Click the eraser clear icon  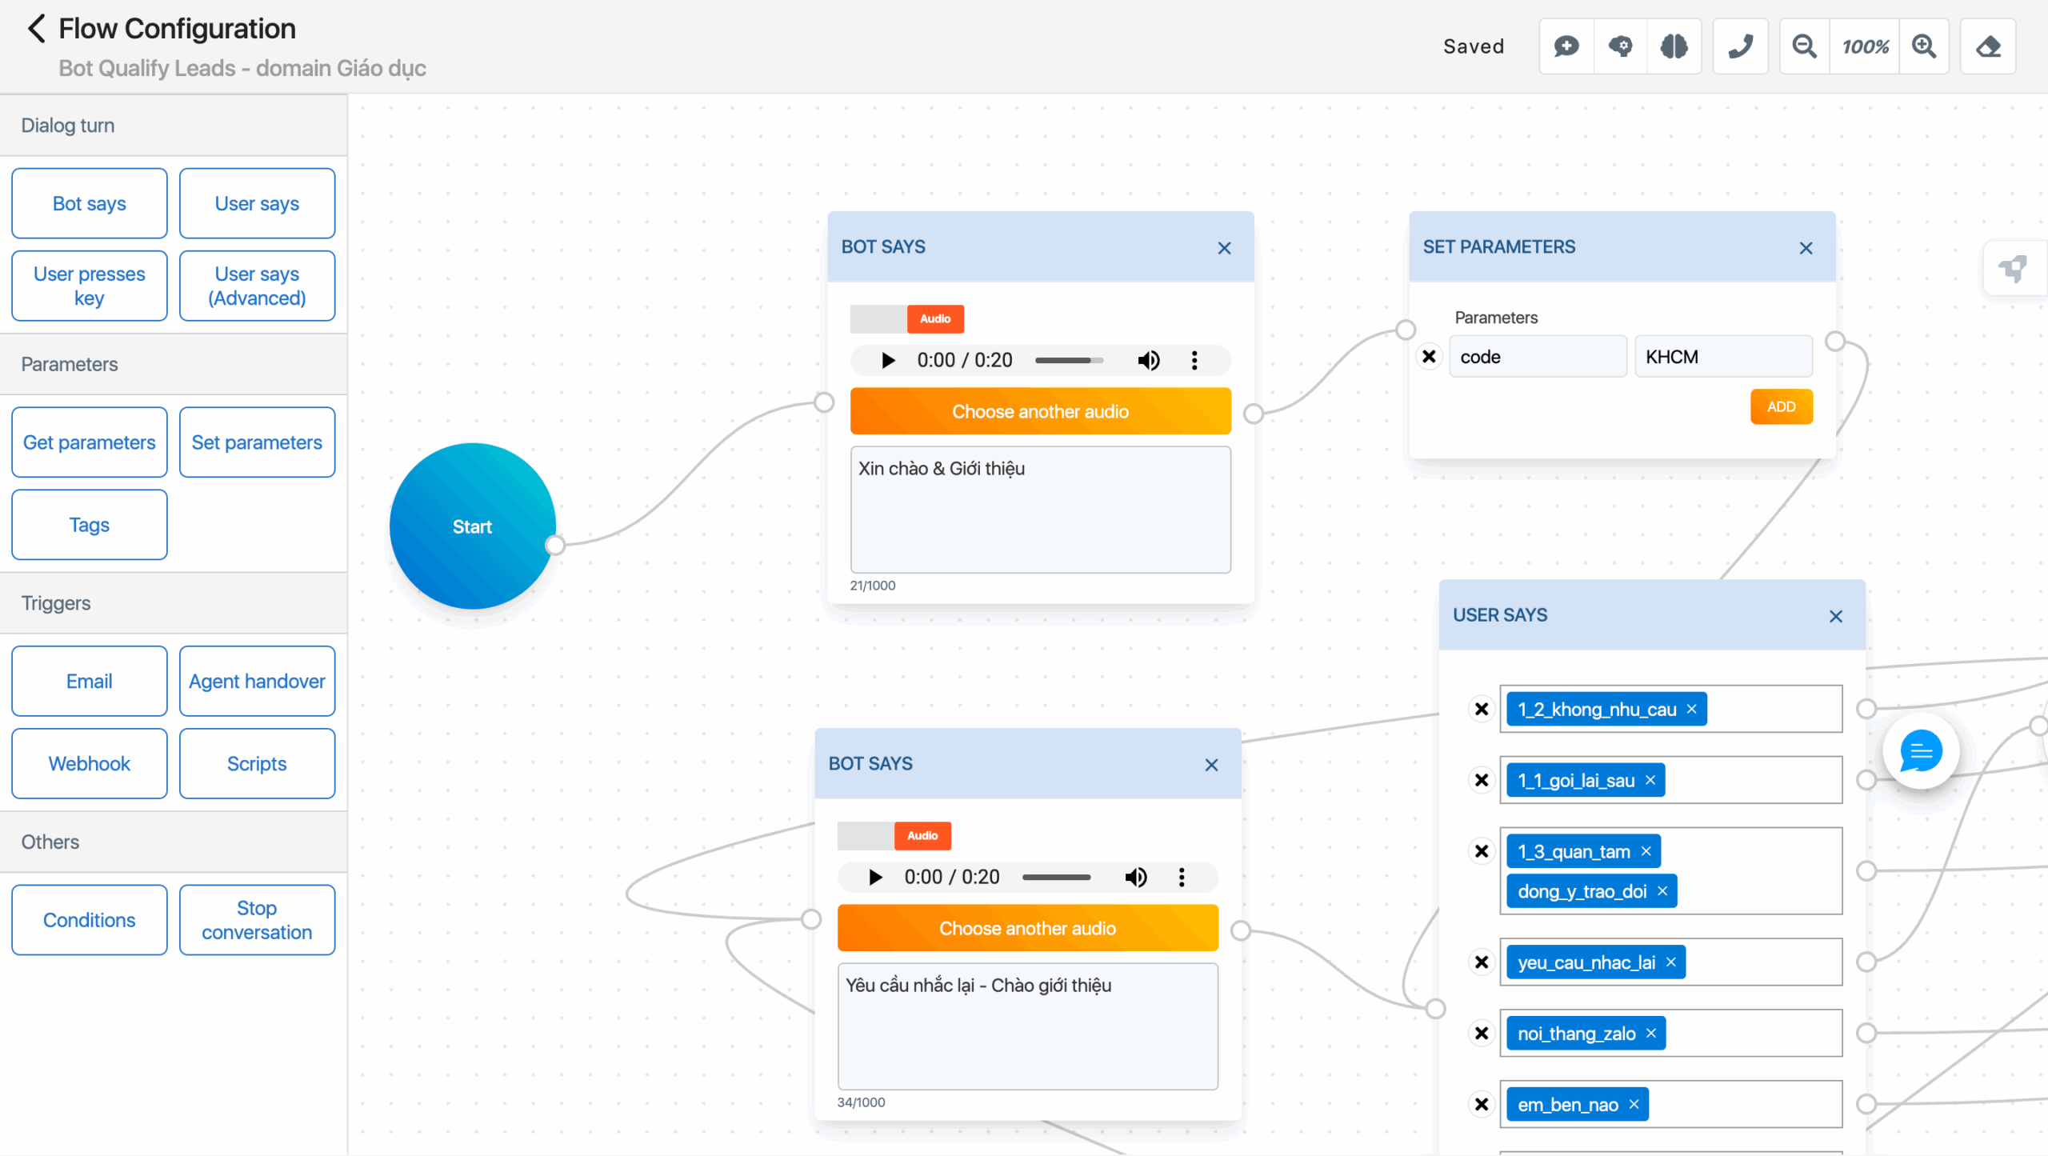[x=1988, y=46]
